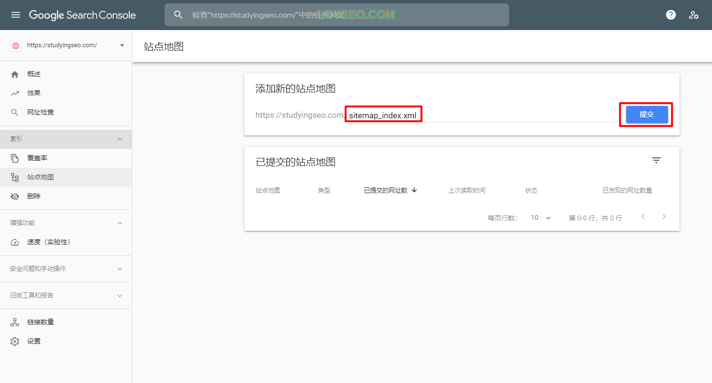Click the 索引 section header
The width and height of the screenshot is (712, 383).
(66, 139)
